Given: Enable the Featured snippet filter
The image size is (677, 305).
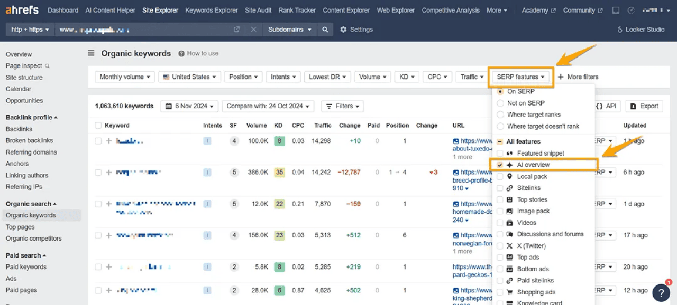Looking at the screenshot, I should [x=499, y=152].
